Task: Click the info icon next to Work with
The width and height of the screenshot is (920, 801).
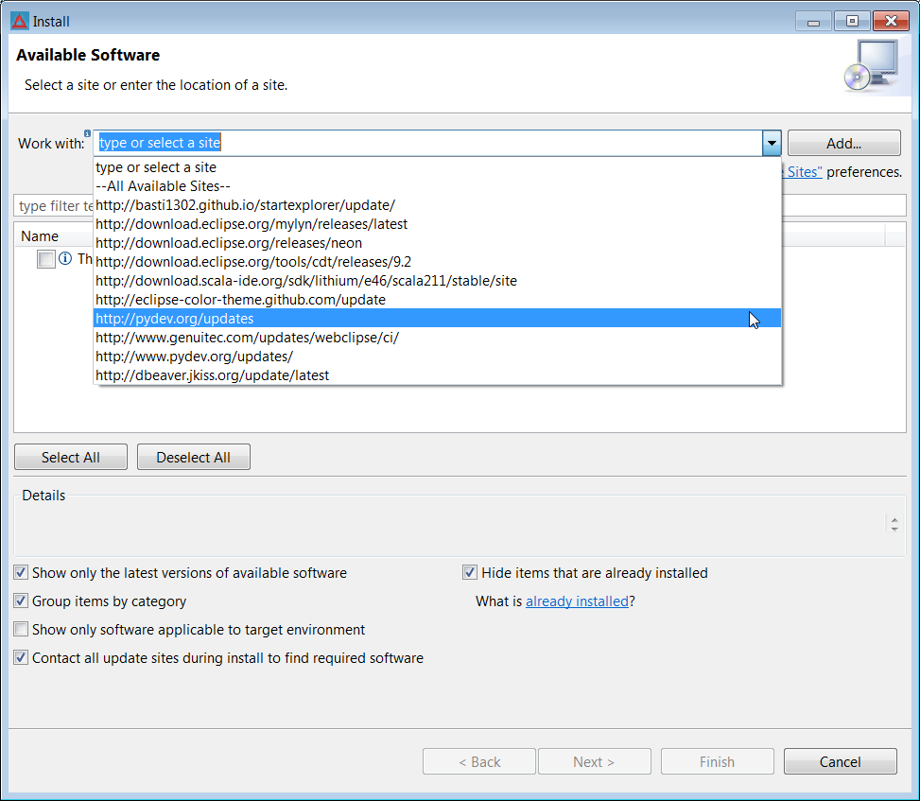Action: tap(87, 133)
